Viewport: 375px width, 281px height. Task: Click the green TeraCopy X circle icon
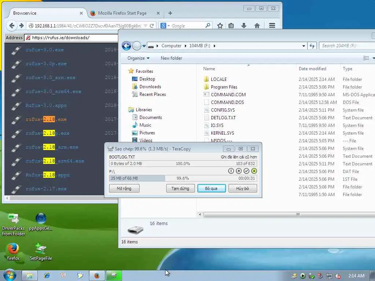(x=254, y=171)
